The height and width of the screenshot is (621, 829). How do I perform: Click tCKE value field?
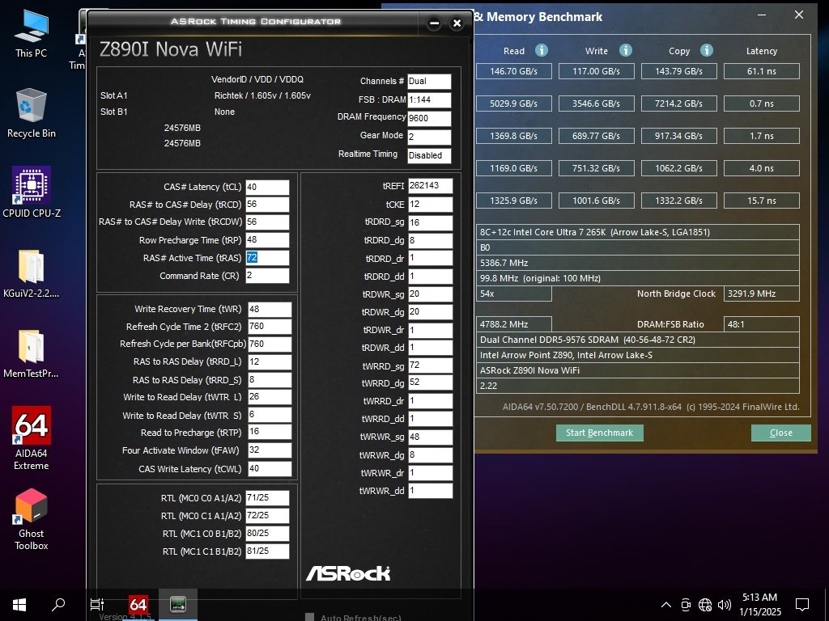[x=431, y=205]
